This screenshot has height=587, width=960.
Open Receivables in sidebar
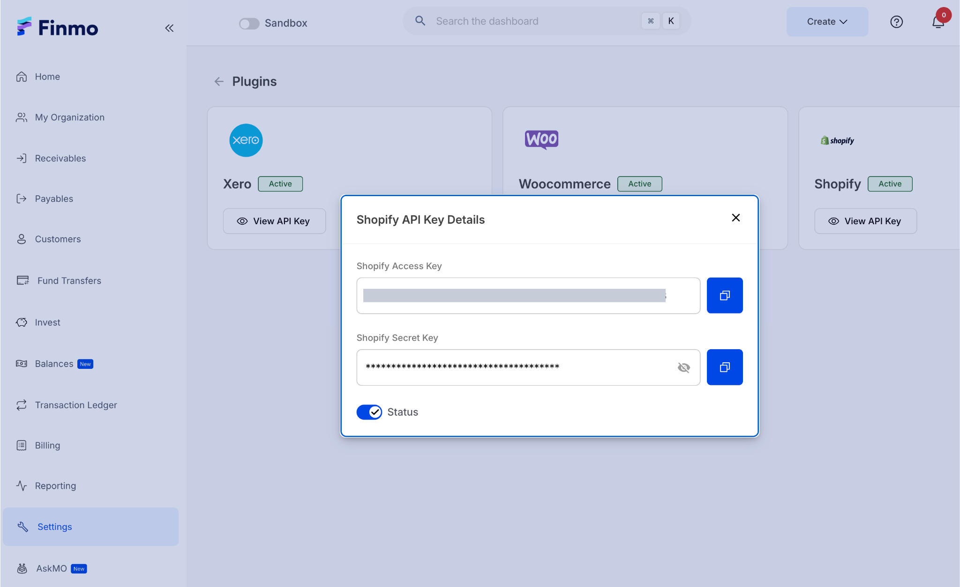coord(90,158)
